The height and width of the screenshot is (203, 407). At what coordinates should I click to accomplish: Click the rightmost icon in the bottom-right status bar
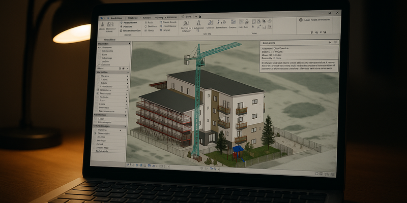coord(332,174)
